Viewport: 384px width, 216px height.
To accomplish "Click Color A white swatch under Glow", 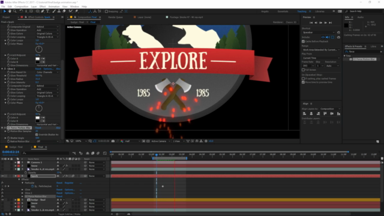I will tap(37, 59).
